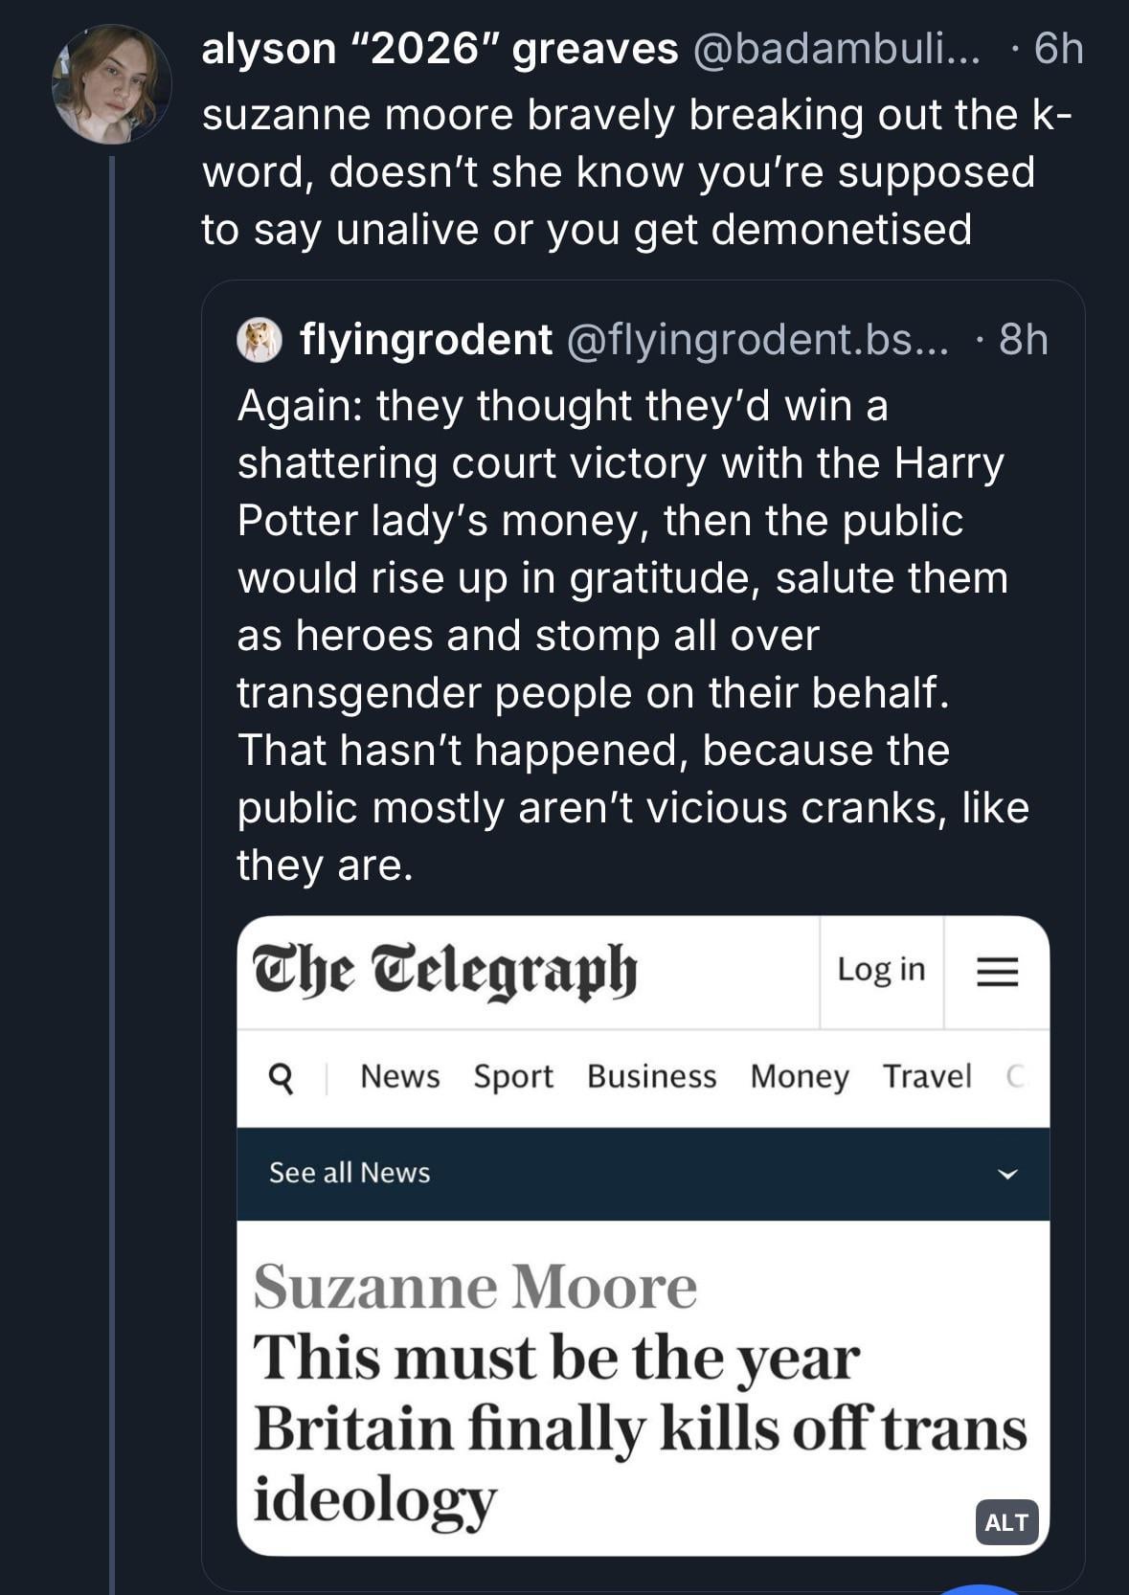This screenshot has height=1595, width=1129.
Task: Visit the @badambuli handle link
Action: tap(835, 49)
